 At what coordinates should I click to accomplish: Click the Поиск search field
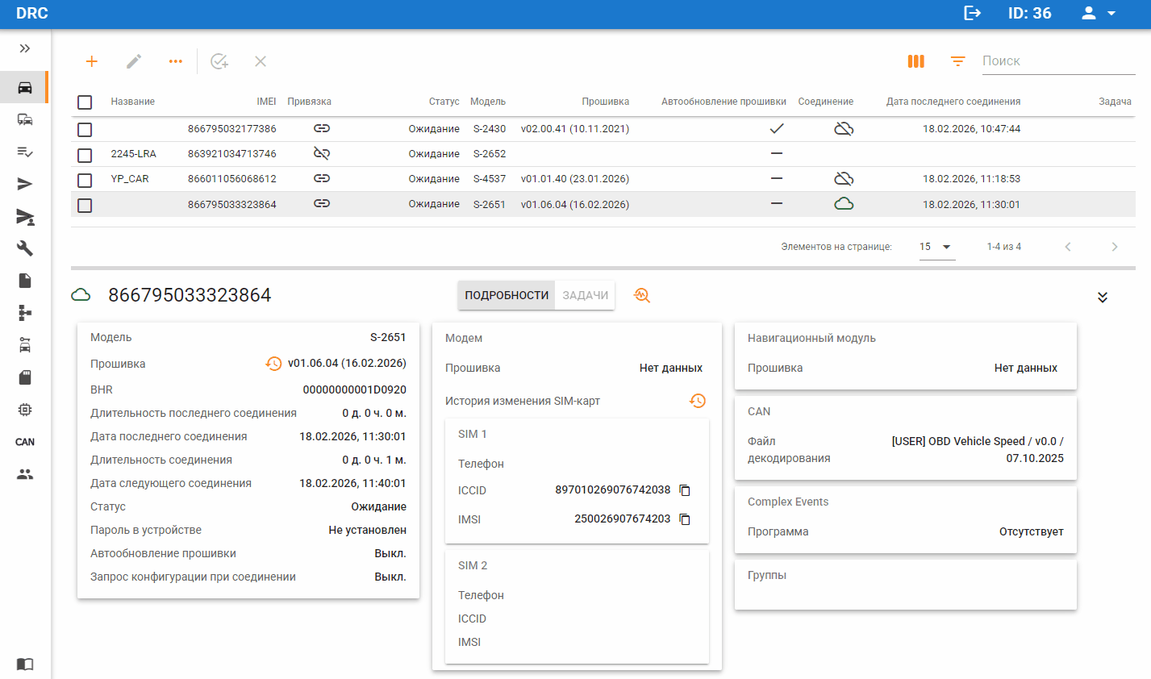[x=1057, y=61]
